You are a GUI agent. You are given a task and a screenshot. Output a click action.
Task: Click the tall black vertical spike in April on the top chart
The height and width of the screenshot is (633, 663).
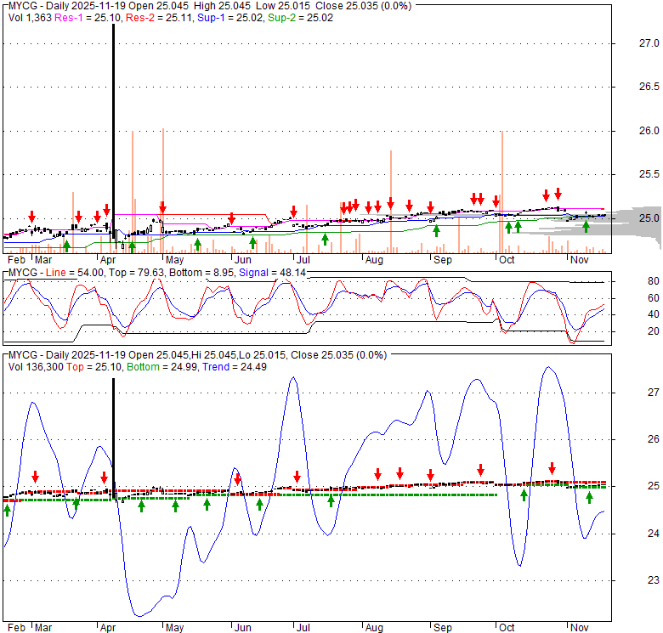click(113, 127)
